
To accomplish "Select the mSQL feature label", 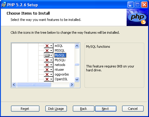I will click(59, 46).
